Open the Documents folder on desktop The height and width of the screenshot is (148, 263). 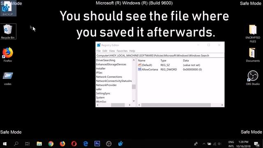[x=253, y=55]
